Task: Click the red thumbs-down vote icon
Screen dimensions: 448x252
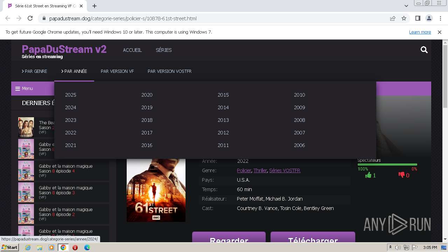Action: pos(401,175)
